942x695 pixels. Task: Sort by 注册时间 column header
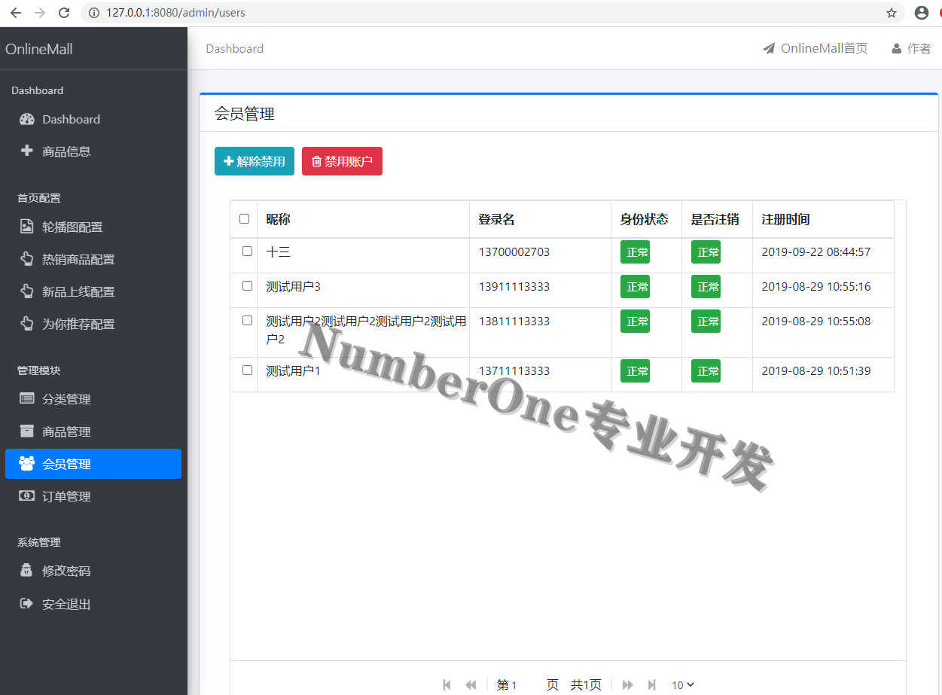point(823,219)
